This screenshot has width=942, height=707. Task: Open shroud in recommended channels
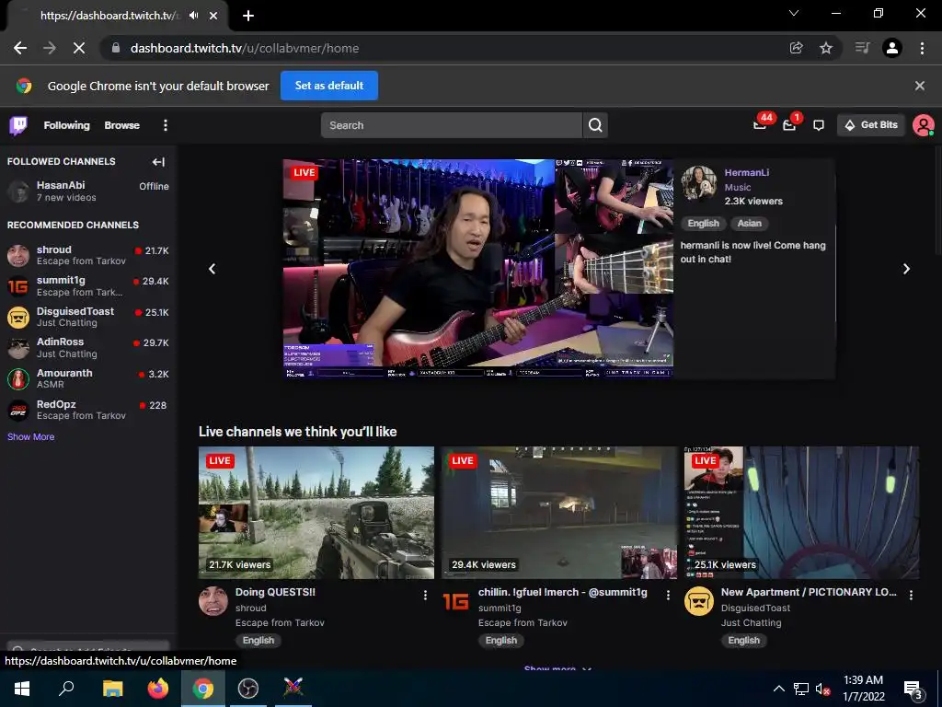coord(87,255)
